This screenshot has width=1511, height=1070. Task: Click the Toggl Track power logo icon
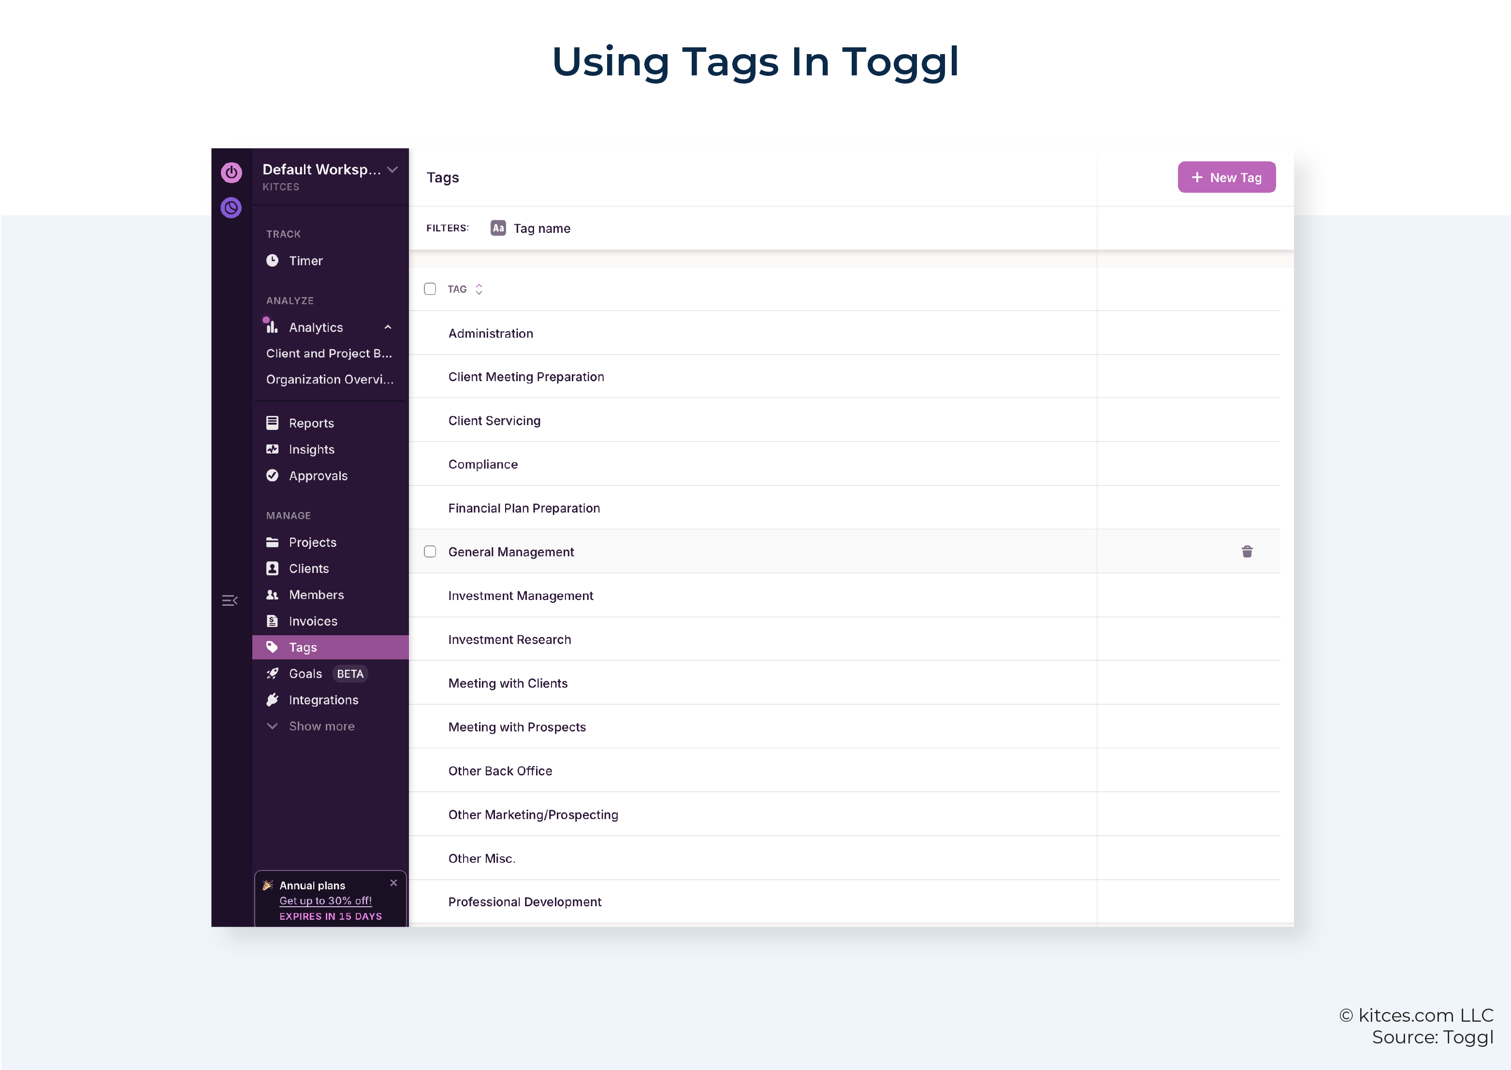pyautogui.click(x=232, y=172)
